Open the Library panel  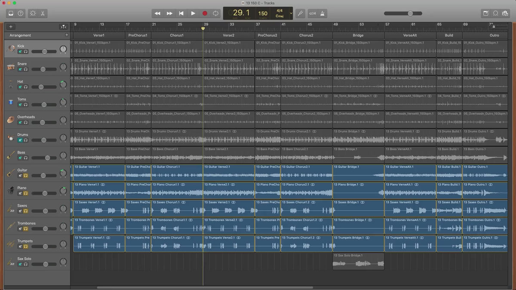10,13
